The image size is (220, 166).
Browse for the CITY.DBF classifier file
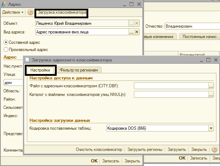click(x=211, y=86)
